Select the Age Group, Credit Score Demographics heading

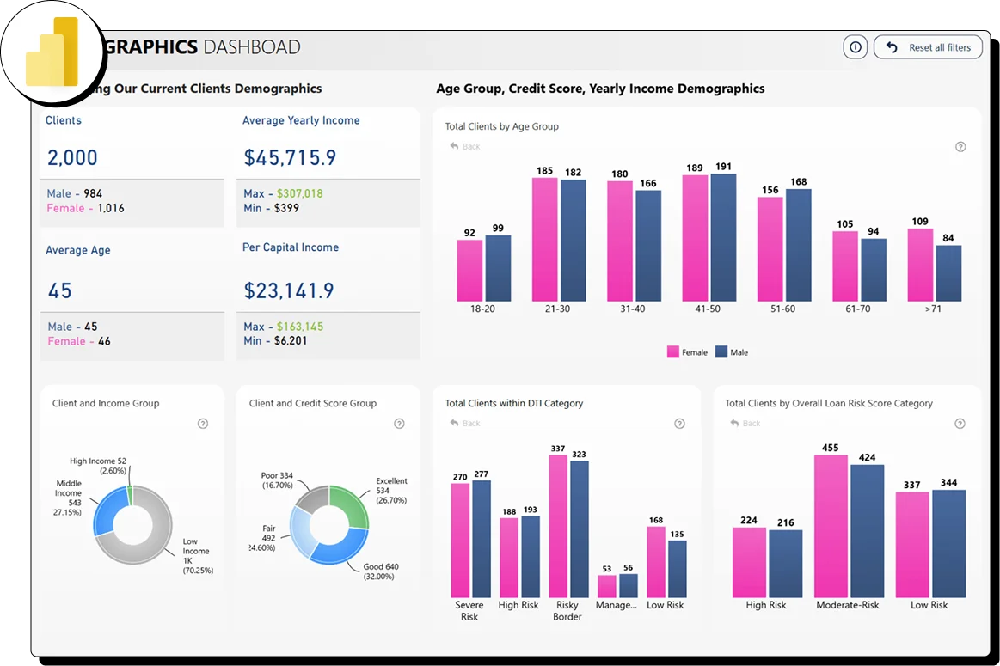tap(600, 88)
